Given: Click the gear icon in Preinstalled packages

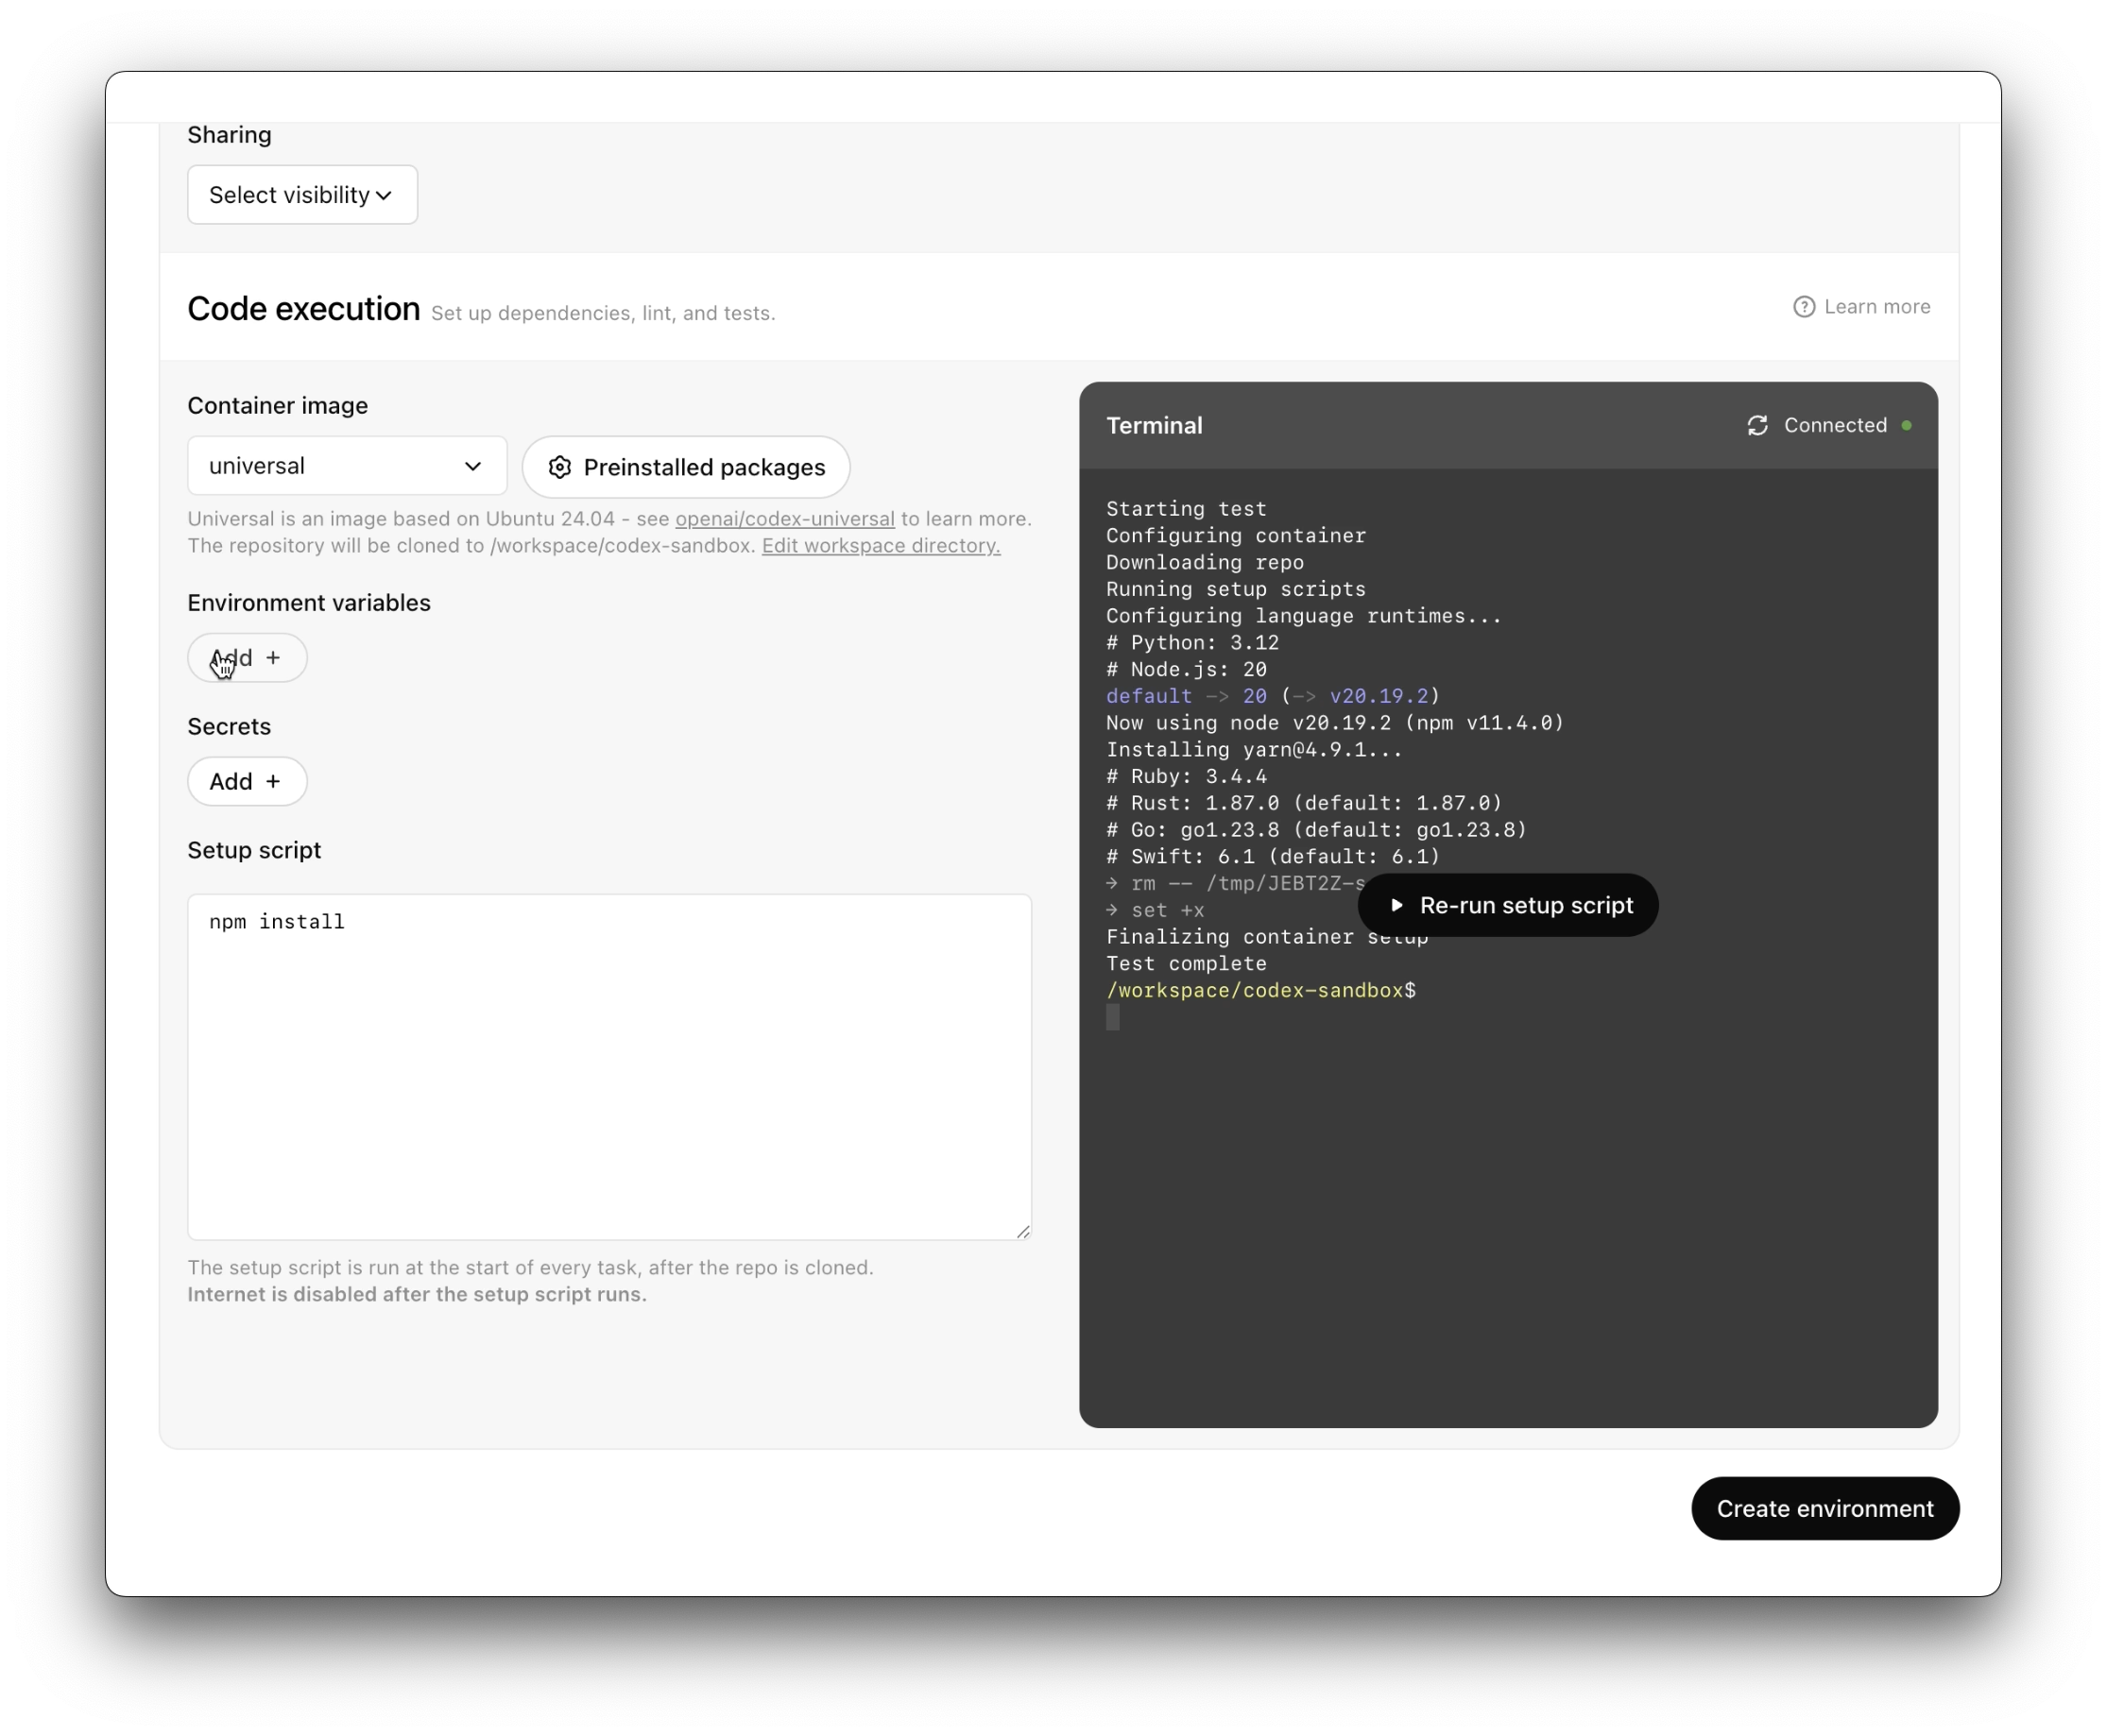Looking at the screenshot, I should [x=560, y=467].
